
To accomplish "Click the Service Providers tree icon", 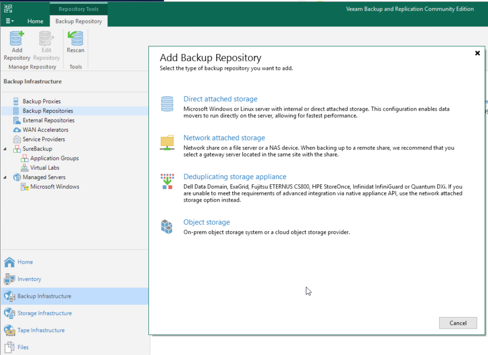I will click(17, 139).
